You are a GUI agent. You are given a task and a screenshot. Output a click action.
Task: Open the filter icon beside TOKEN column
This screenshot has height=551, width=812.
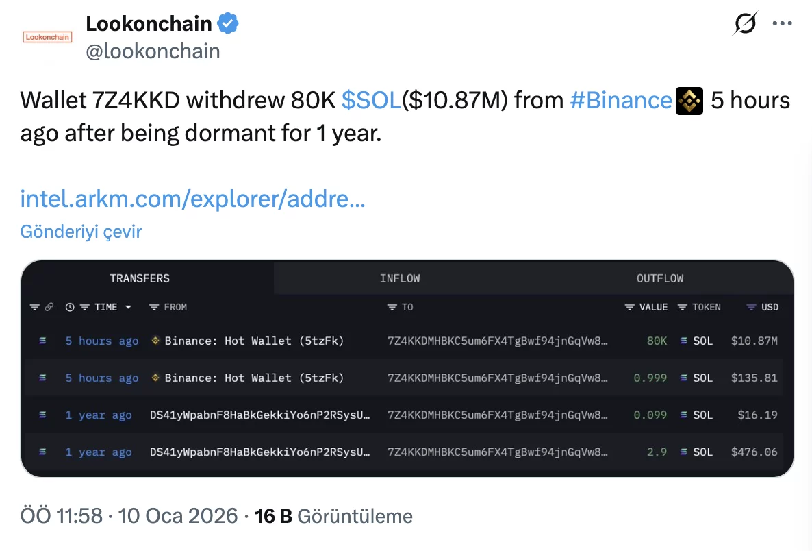coord(683,307)
